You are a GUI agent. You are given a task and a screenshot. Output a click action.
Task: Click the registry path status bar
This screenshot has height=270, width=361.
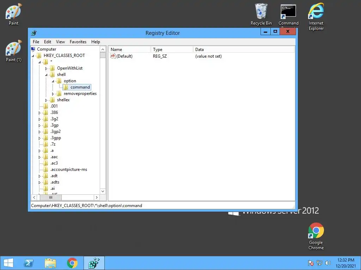click(x=163, y=205)
